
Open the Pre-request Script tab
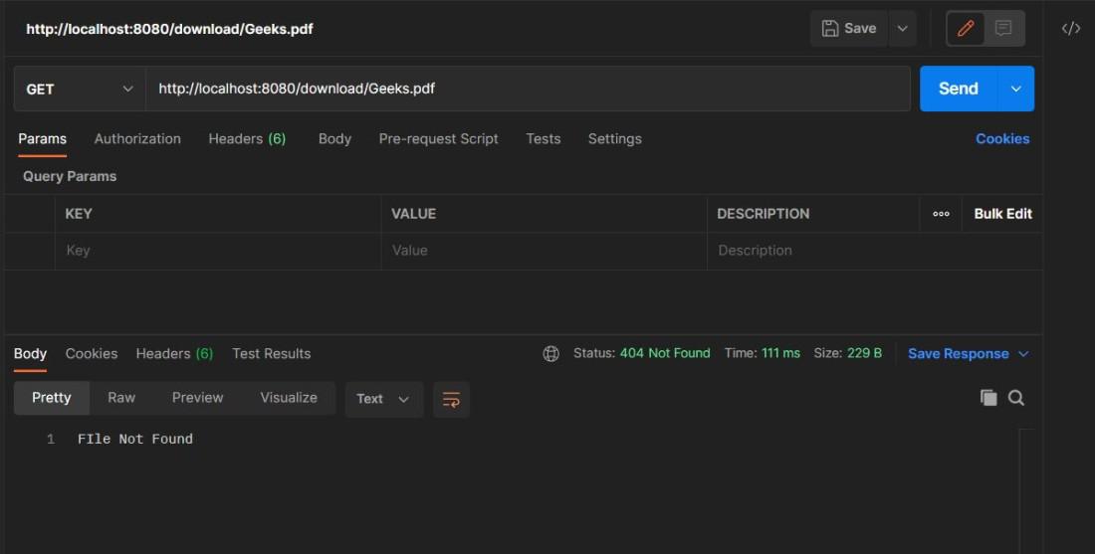click(439, 139)
